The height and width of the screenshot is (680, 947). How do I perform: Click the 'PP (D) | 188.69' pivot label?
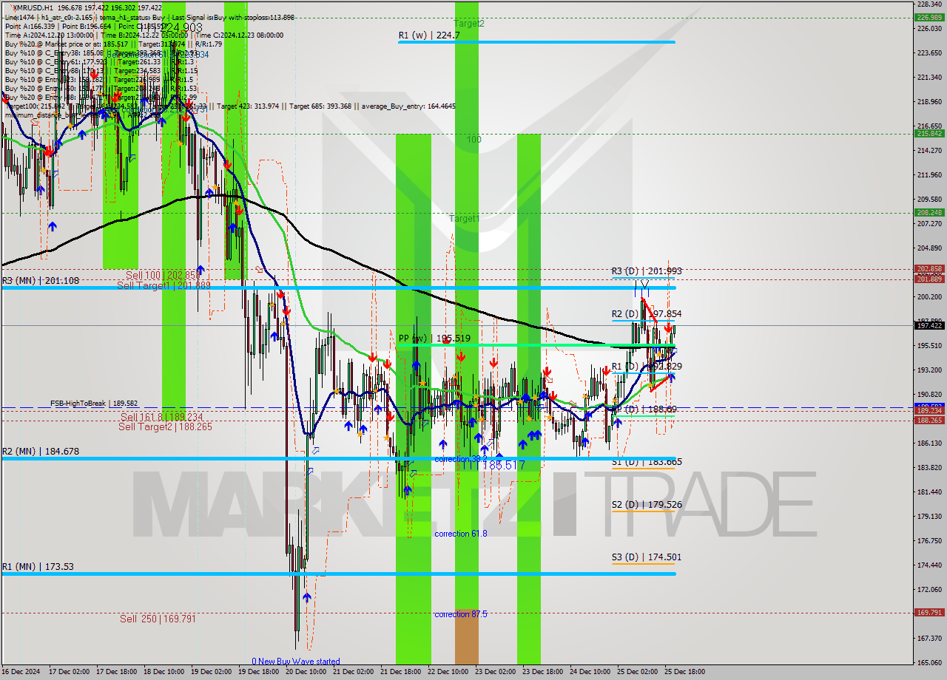pyautogui.click(x=644, y=409)
